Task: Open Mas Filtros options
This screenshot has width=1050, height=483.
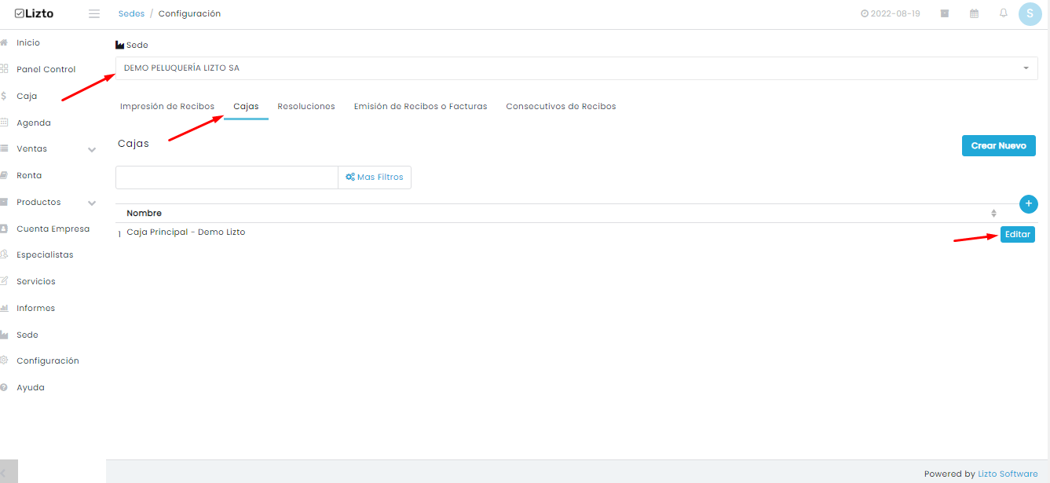Action: click(375, 177)
